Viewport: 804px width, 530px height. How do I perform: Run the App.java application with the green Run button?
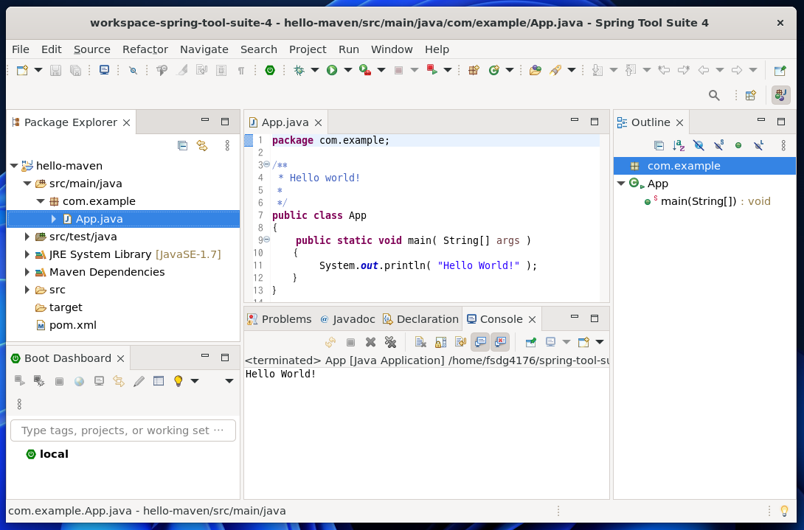[x=332, y=70]
